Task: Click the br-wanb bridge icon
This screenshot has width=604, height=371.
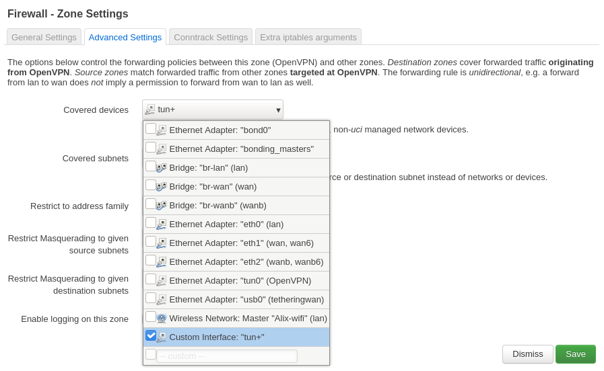Action: click(162, 206)
